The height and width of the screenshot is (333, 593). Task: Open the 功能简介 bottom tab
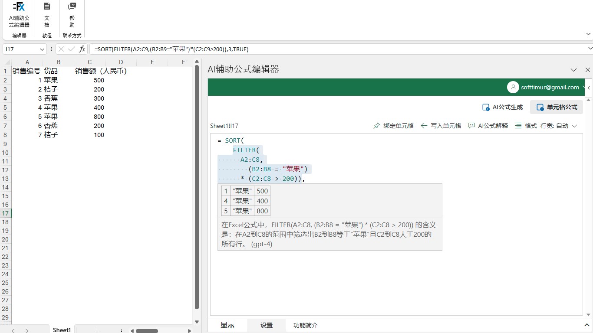click(x=306, y=325)
